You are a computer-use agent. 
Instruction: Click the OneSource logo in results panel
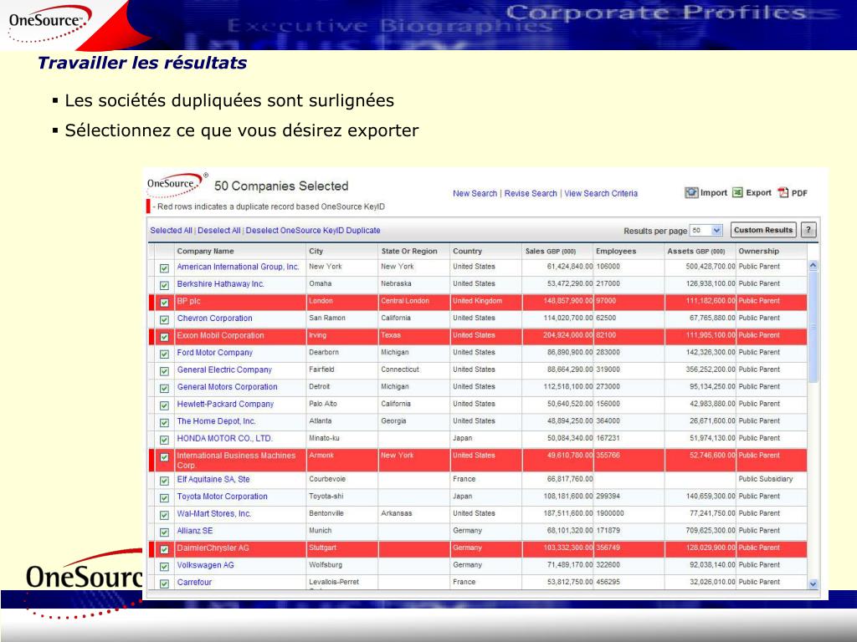pos(177,185)
